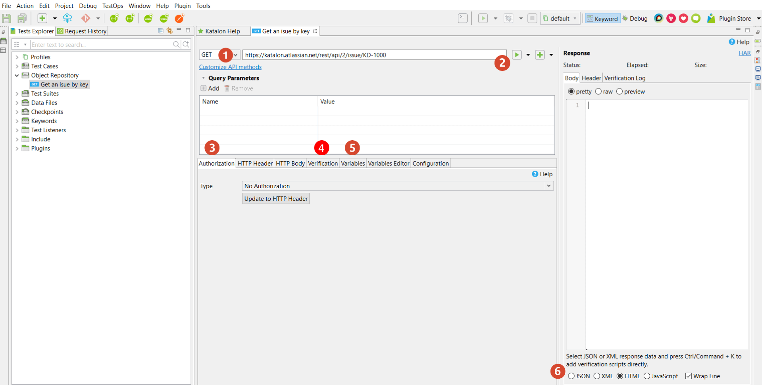Open the GET method dropdown
The height and width of the screenshot is (385, 762).
[236, 55]
